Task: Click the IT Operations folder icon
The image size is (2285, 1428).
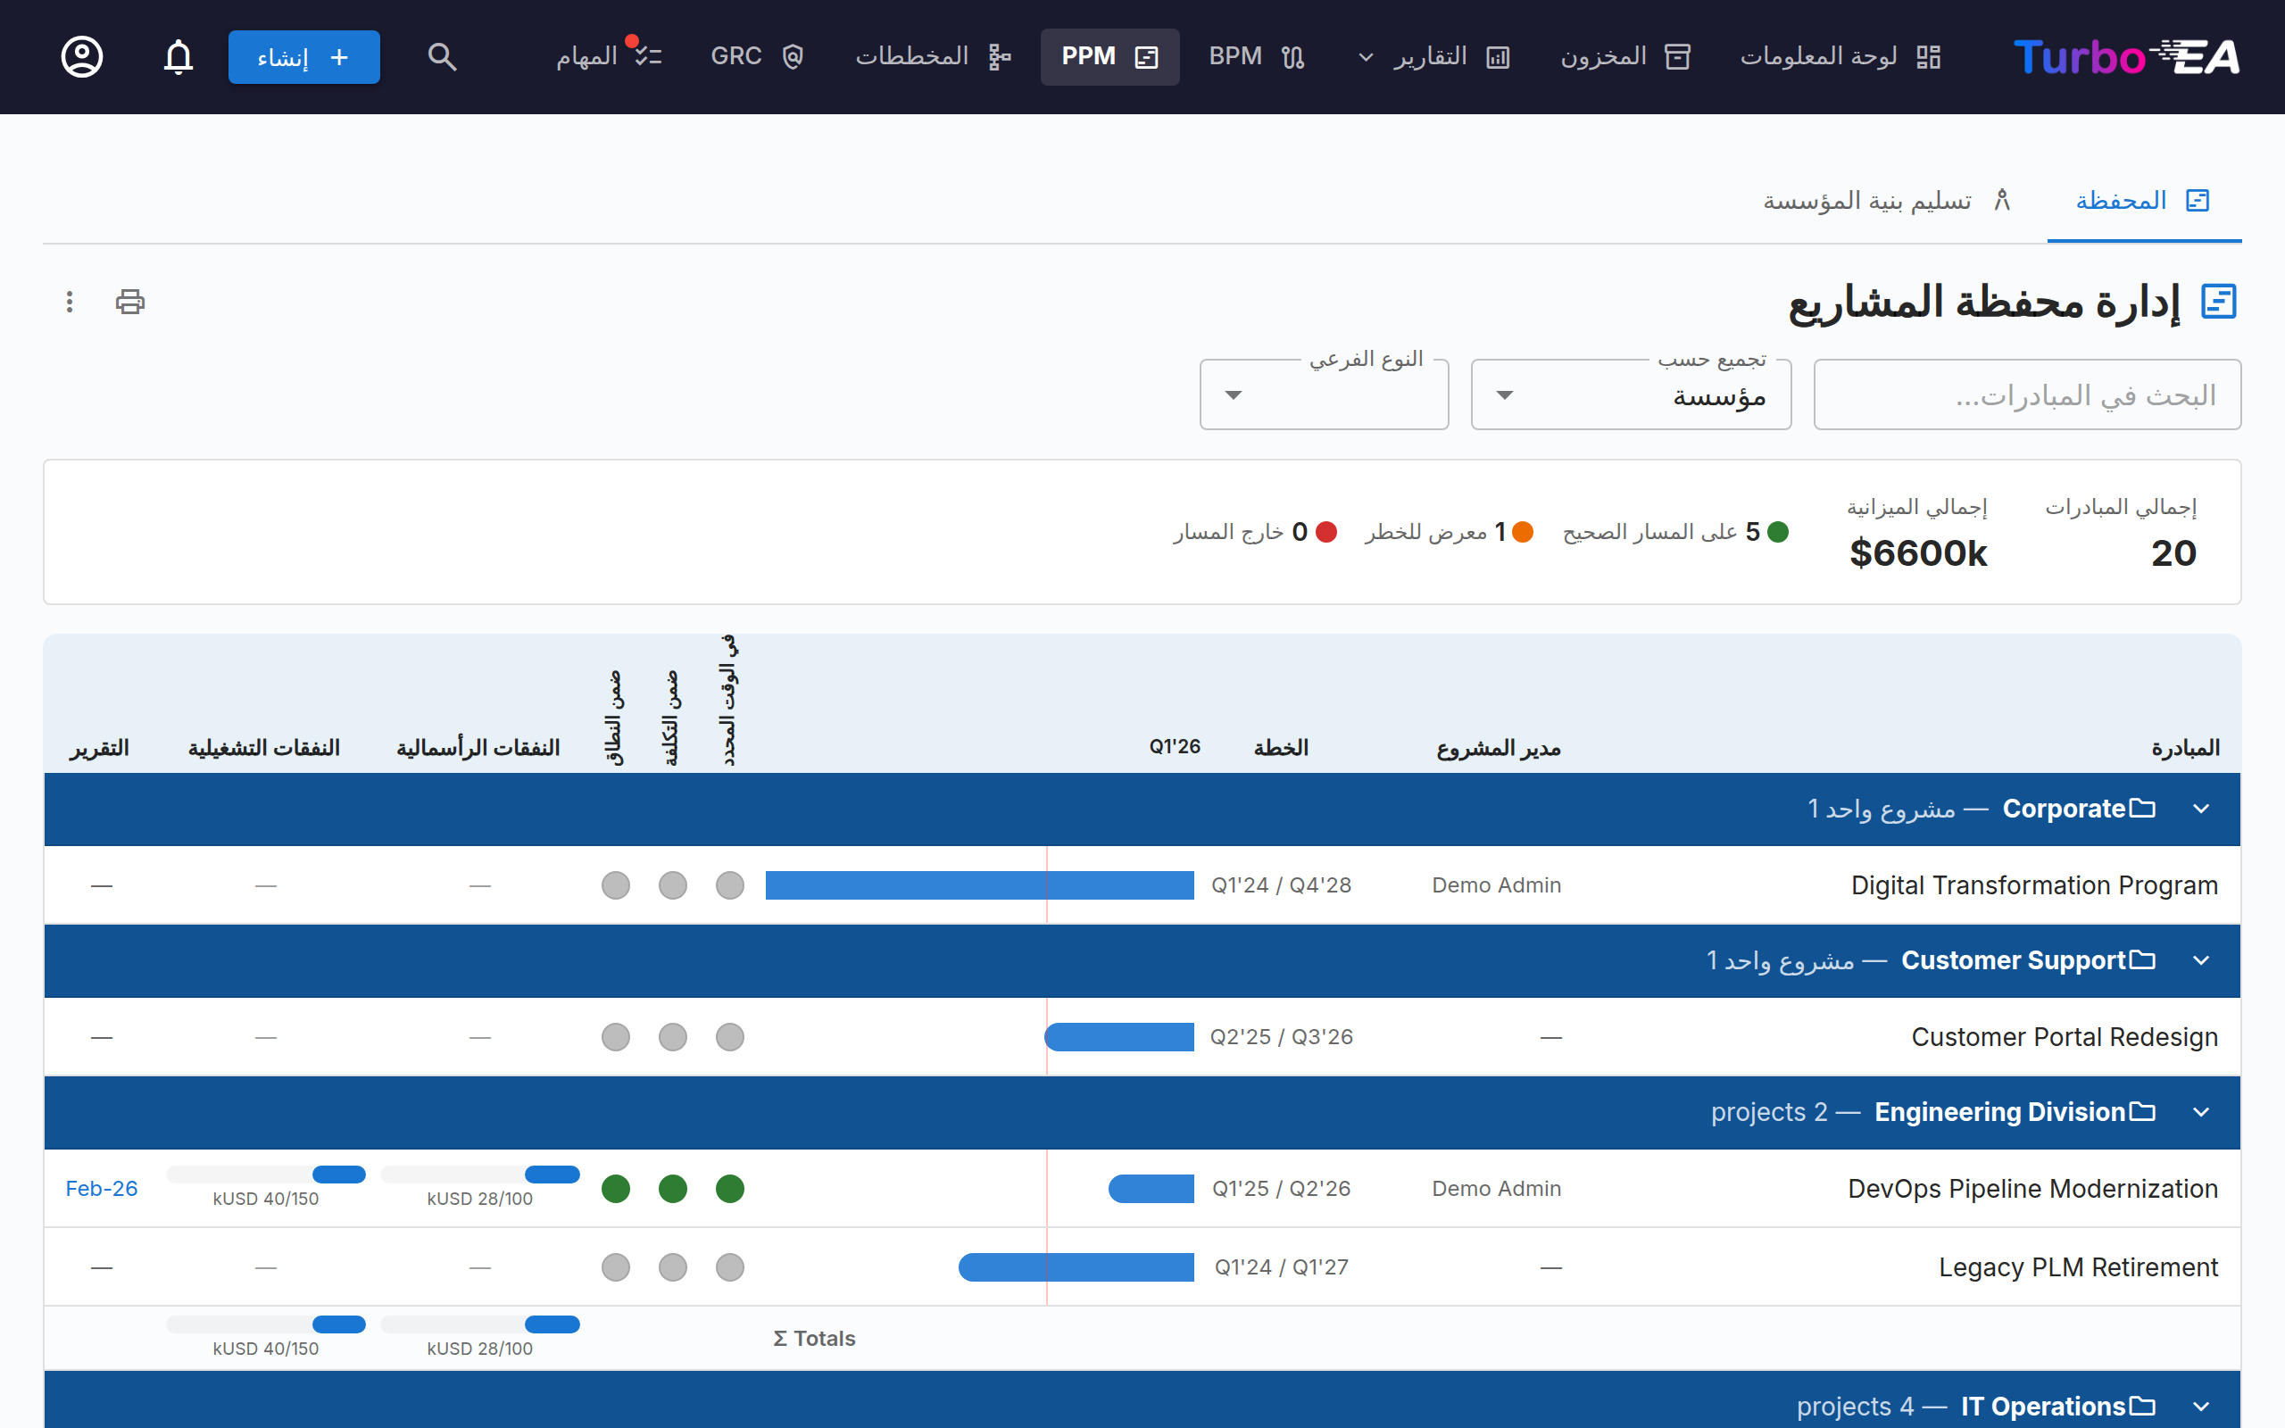Action: pyautogui.click(x=2142, y=1406)
